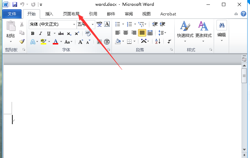The width and height of the screenshot is (250, 158).
Task: Click the Shading paint bucket icon
Action: pos(118,41)
